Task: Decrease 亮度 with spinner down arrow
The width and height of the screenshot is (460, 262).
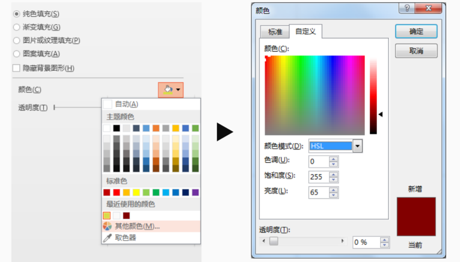Action: point(334,195)
